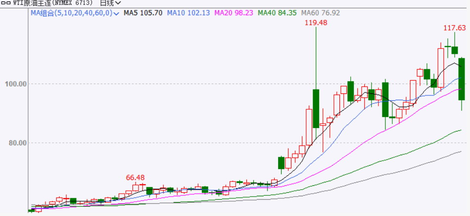470x216 pixels.
Task: Click the 117.63 peak price label
Action: [454, 28]
